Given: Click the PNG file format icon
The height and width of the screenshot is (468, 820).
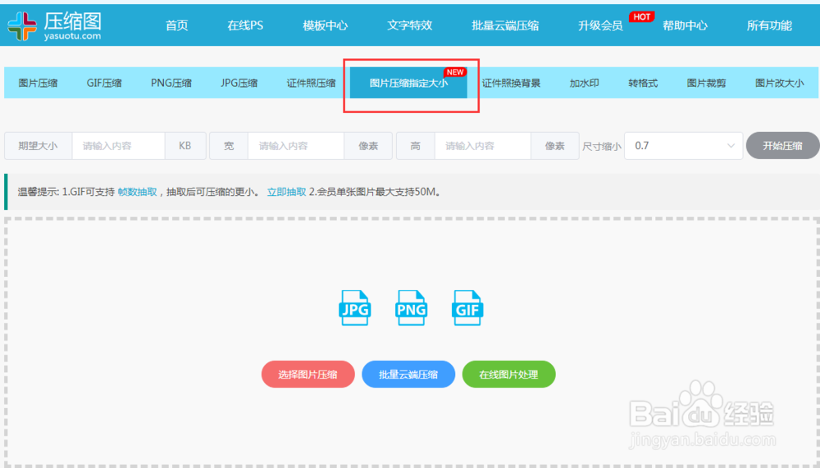Looking at the screenshot, I should click(x=411, y=308).
